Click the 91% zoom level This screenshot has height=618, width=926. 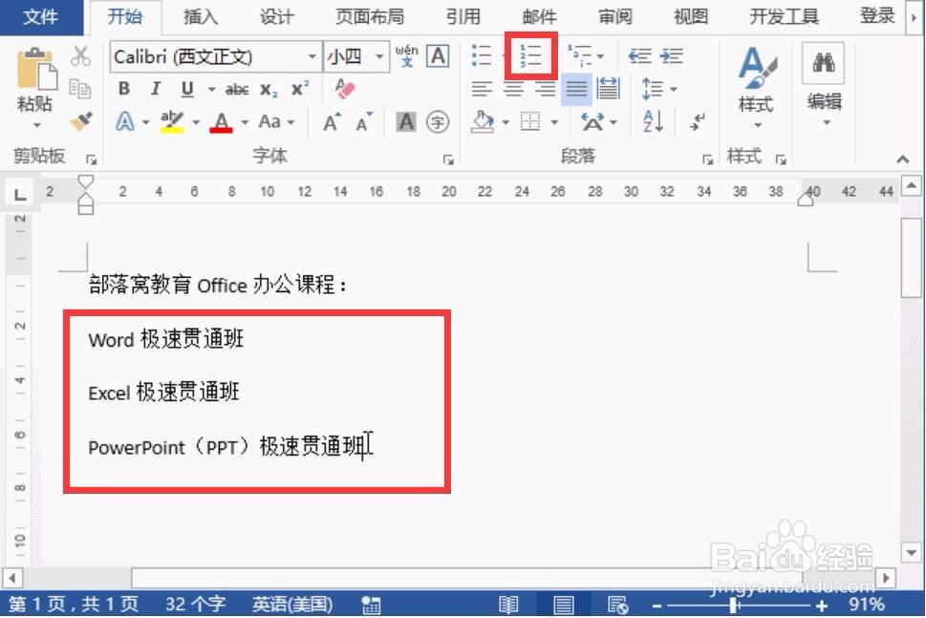coord(867,605)
